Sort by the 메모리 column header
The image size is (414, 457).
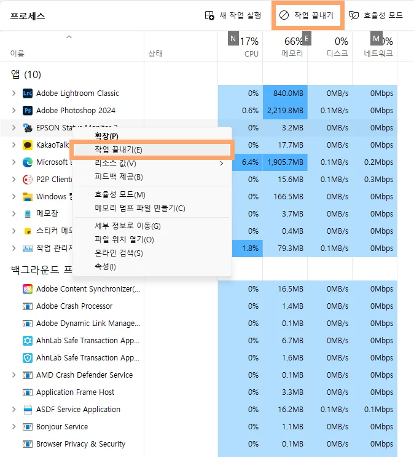coord(285,46)
